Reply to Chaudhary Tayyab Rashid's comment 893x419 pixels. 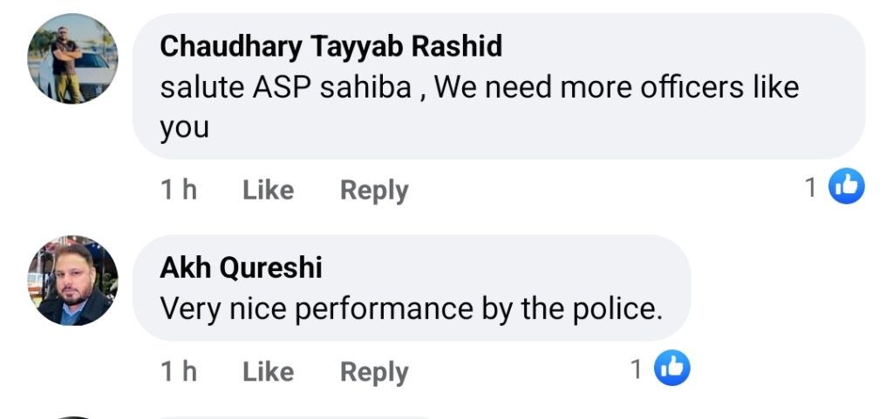374,190
